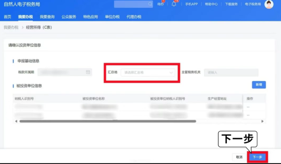Open the 手机APP link
The width and height of the screenshot is (281, 164).
(x=191, y=4)
